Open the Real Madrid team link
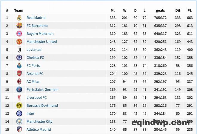 tap(36, 18)
